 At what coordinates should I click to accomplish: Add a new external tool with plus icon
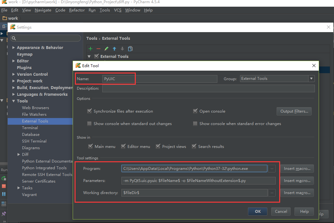click(x=91, y=49)
